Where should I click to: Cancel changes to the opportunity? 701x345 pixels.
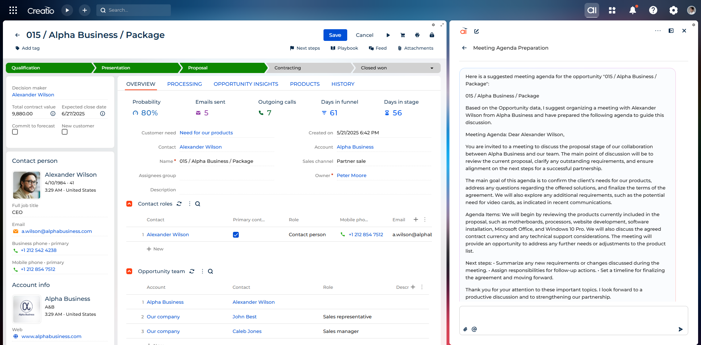pos(365,35)
